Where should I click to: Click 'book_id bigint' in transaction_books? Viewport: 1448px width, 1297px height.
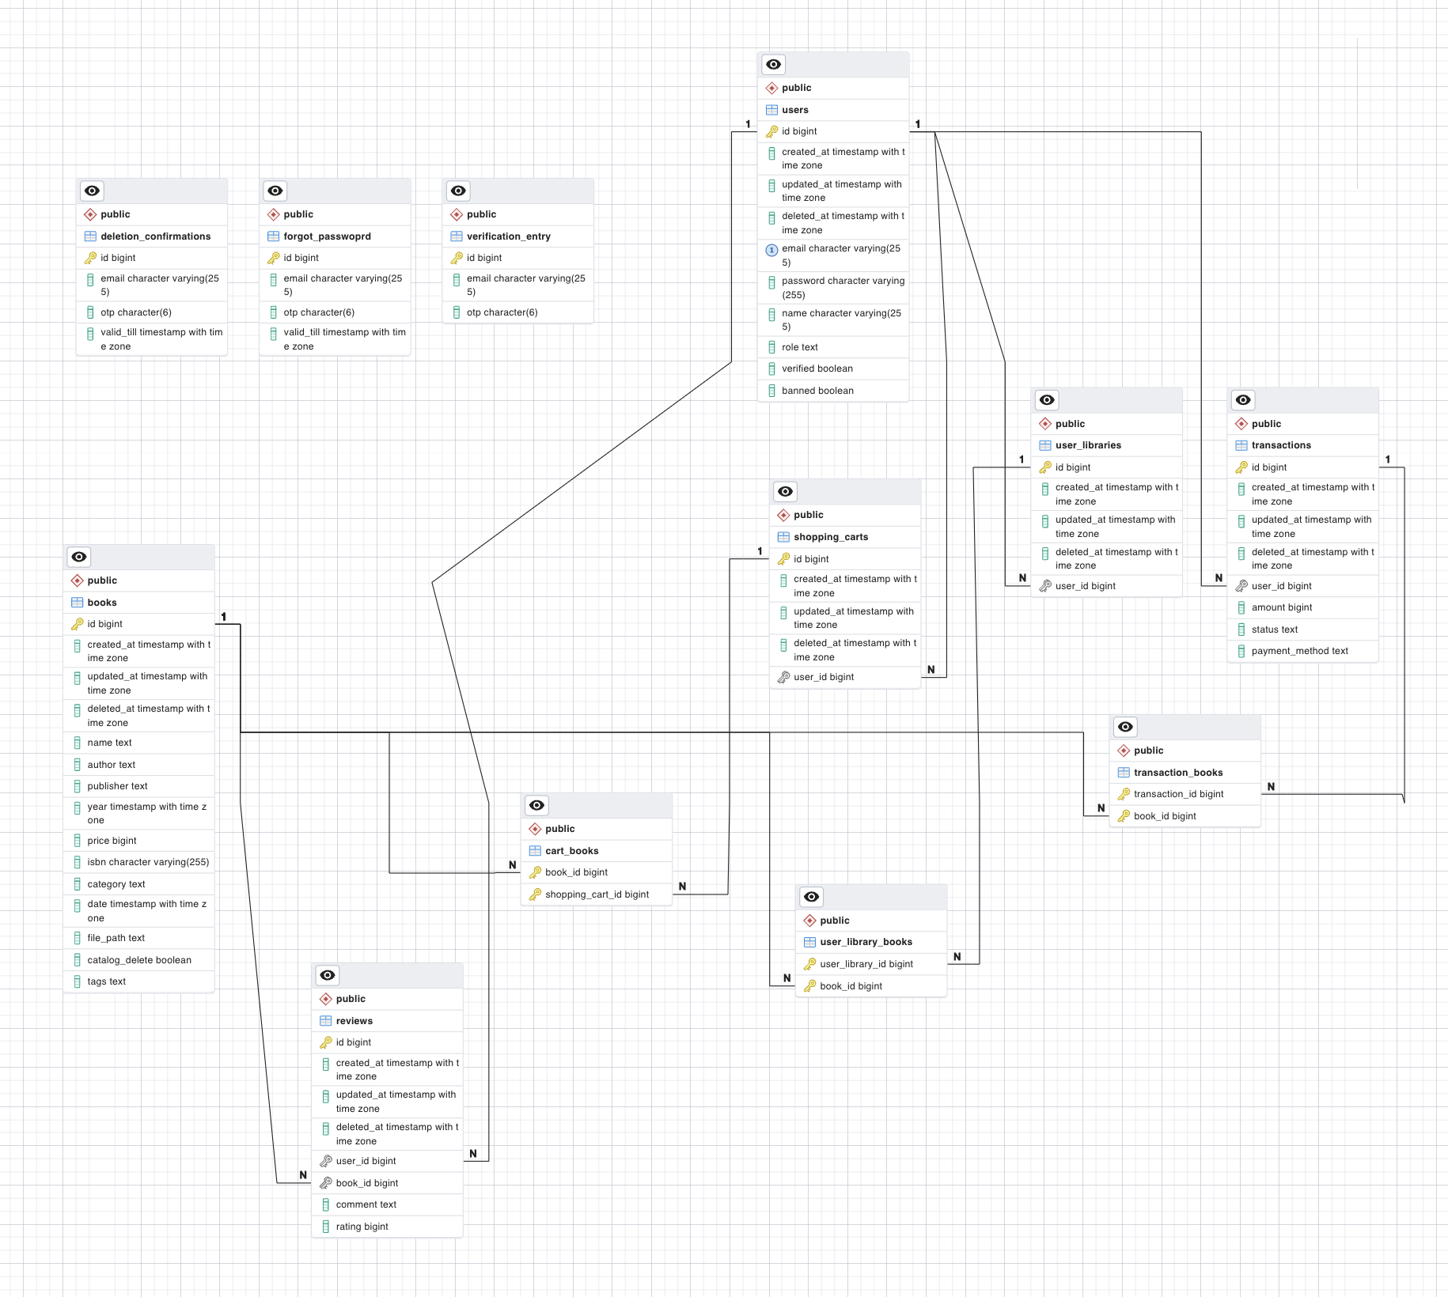coord(1185,817)
